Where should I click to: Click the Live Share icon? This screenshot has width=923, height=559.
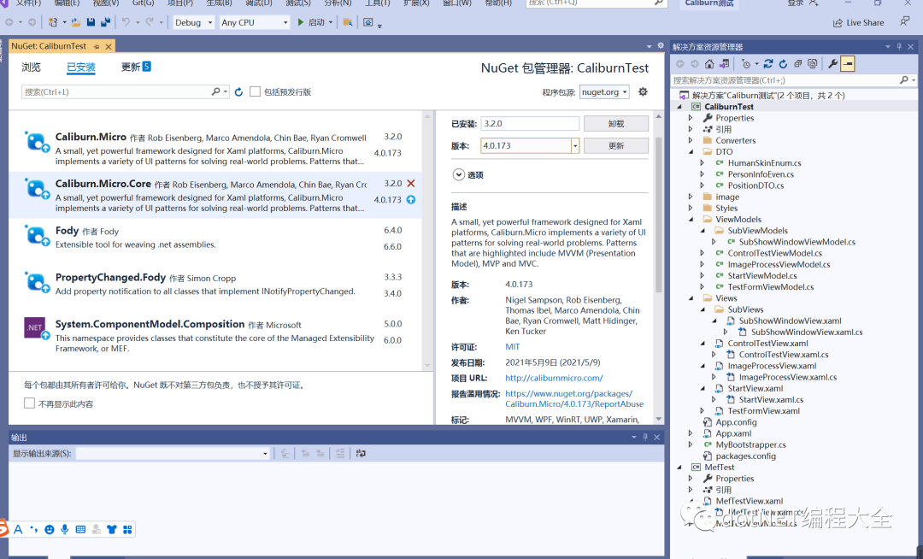837,22
